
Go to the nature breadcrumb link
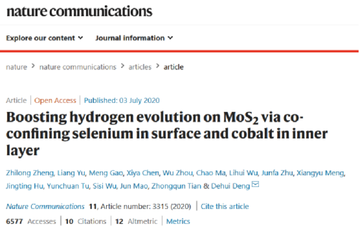click(x=16, y=67)
